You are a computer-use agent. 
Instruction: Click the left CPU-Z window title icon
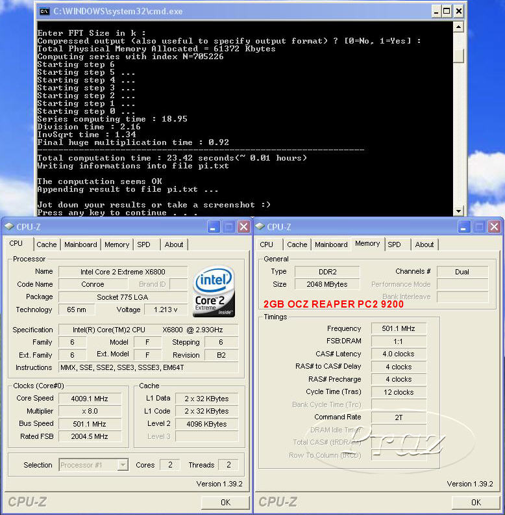(9, 226)
